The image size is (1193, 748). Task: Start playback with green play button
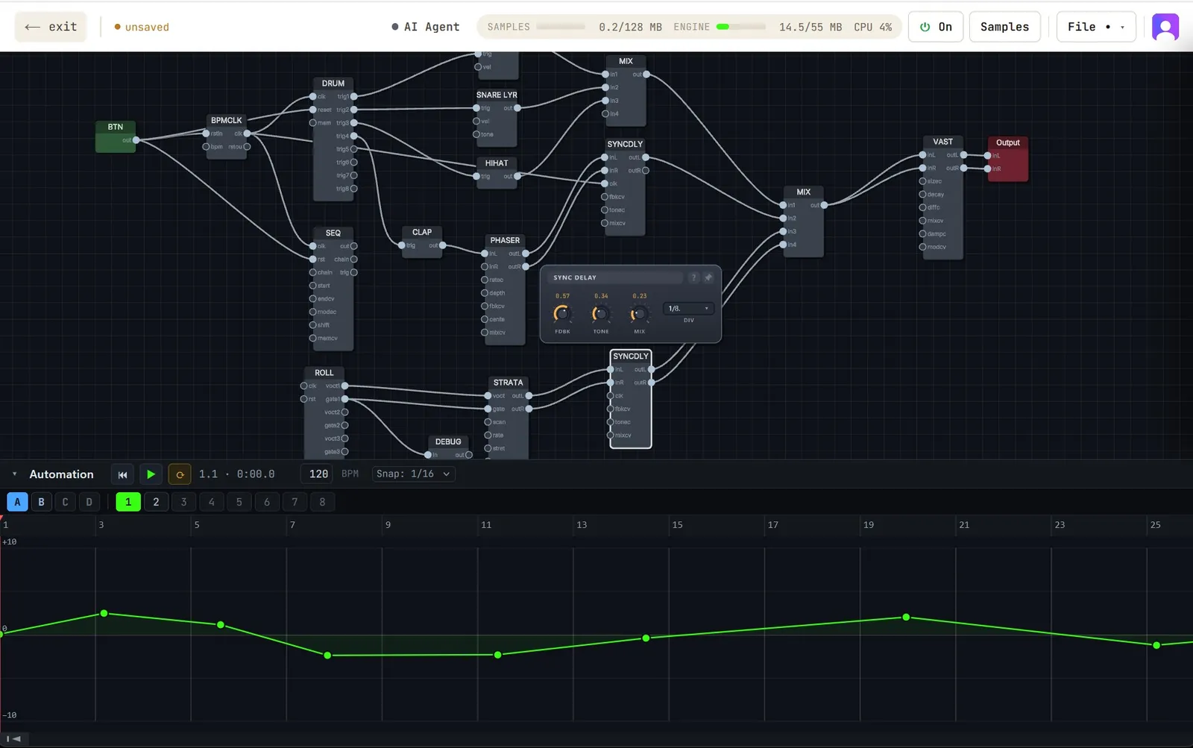coord(151,474)
